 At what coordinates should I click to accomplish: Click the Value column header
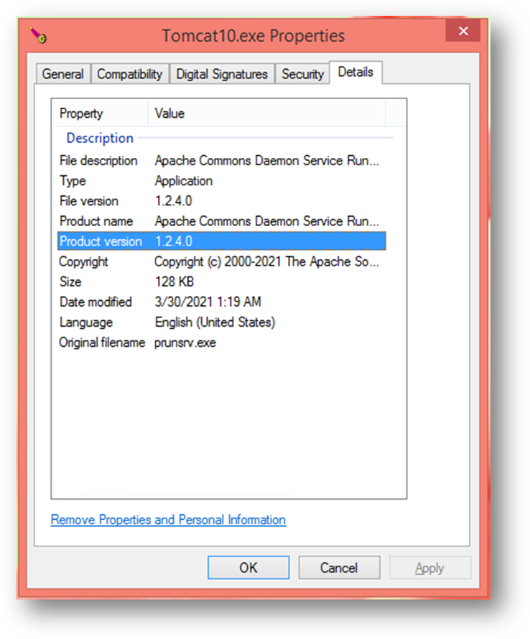pyautogui.click(x=266, y=113)
